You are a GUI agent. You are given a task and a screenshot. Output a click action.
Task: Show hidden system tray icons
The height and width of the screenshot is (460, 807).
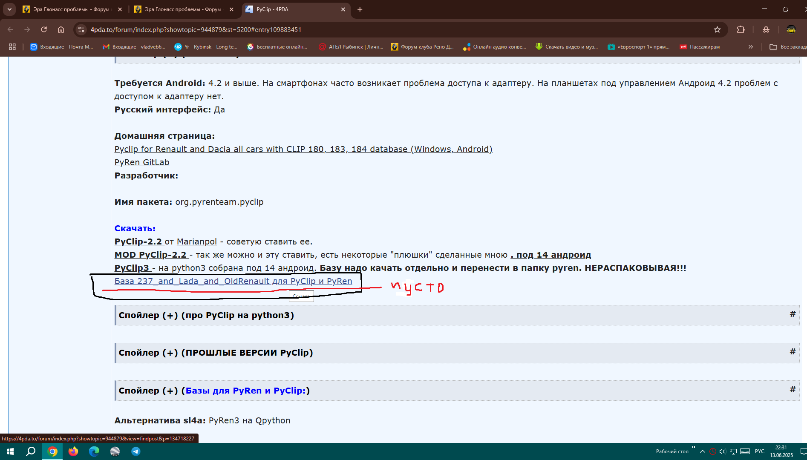coord(703,451)
